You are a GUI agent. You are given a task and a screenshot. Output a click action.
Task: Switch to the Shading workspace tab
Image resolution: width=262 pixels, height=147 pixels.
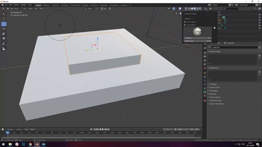[85, 5]
